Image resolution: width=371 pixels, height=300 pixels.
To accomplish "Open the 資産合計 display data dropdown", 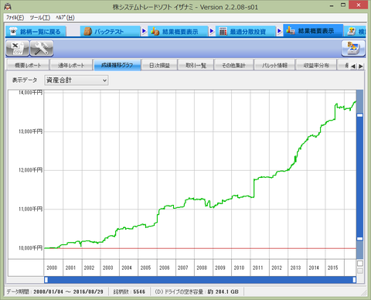I will tap(77, 80).
